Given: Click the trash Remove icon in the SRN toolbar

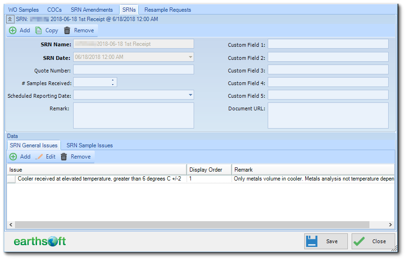Looking at the screenshot, I should click(x=67, y=30).
